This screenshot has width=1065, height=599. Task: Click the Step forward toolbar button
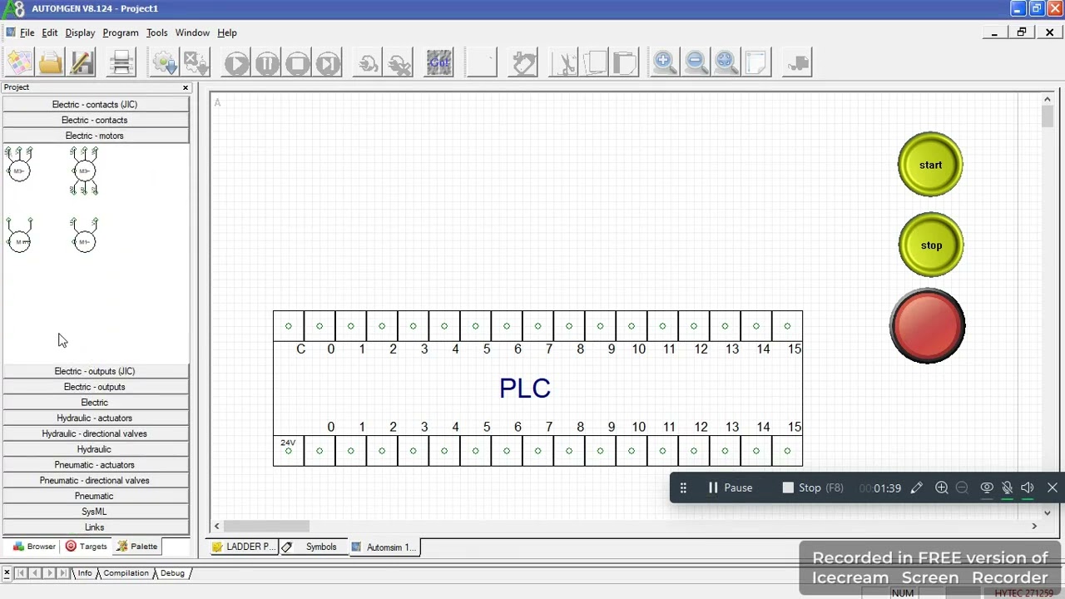[329, 63]
